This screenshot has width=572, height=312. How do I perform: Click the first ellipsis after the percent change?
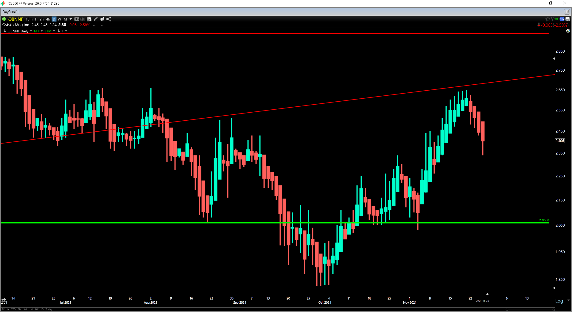coord(95,25)
